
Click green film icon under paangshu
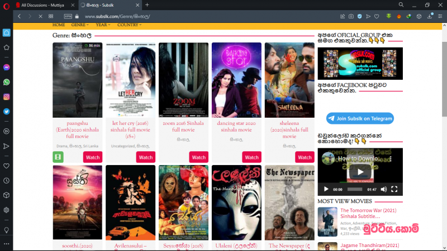point(58,157)
